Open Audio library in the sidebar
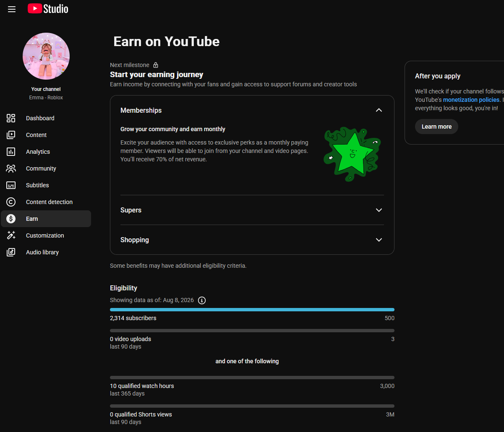The width and height of the screenshot is (504, 432). click(x=46, y=252)
